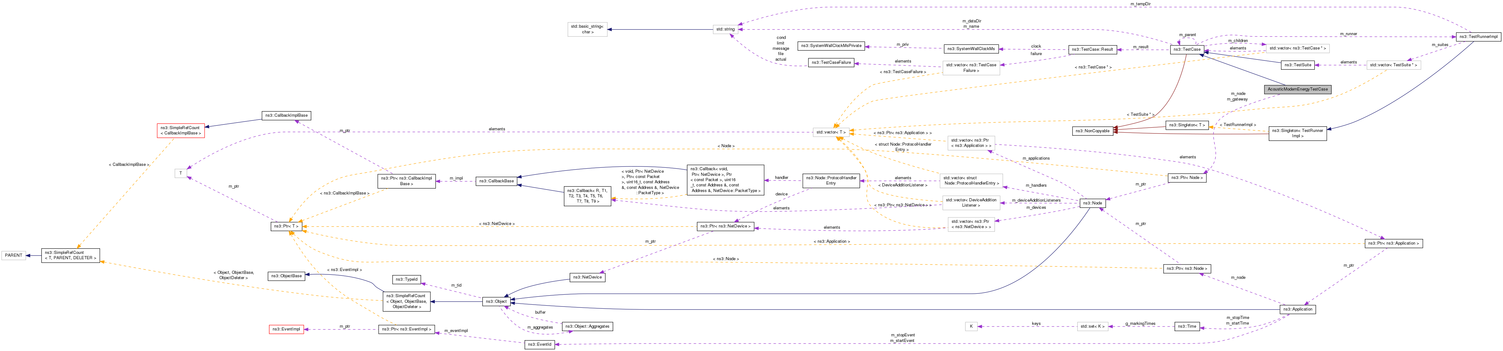This screenshot has width=1503, height=351.
Task: Click the ns3::EventId node box
Action: coord(539,344)
